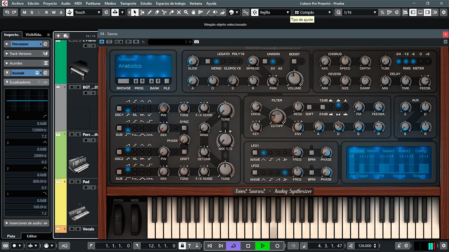This screenshot has height=252, width=449.
Task: Click the add track plus icon
Action: pos(58,36)
